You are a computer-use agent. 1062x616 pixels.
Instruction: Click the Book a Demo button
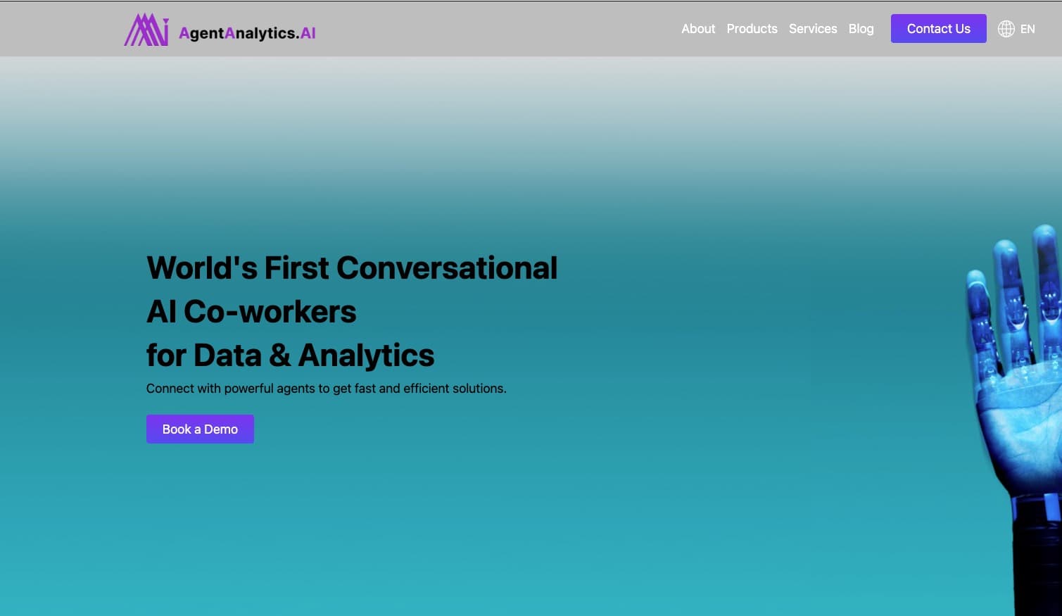tap(200, 429)
